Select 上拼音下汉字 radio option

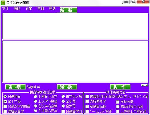(x=35, y=96)
